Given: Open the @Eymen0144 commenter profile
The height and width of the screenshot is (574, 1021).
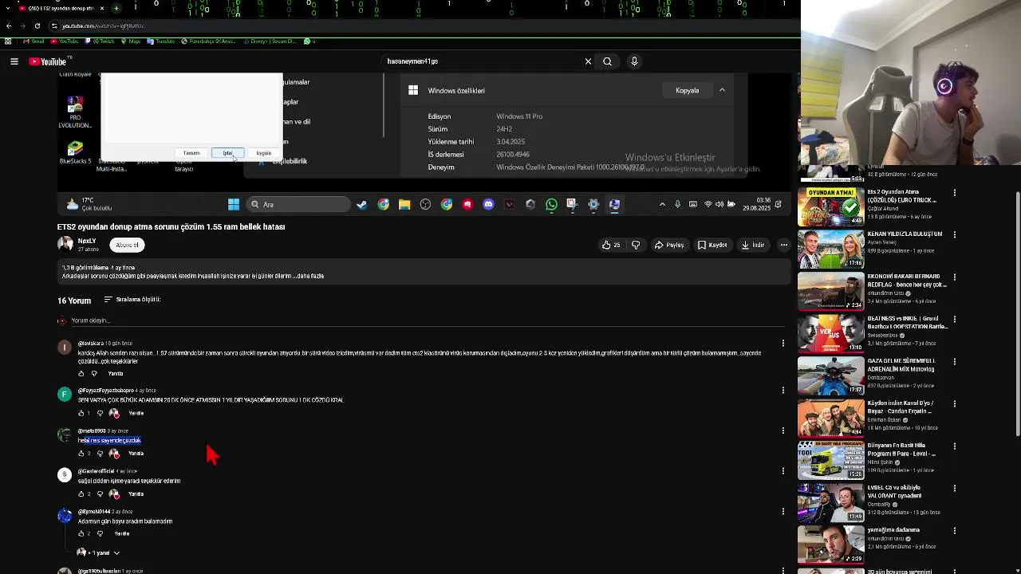Looking at the screenshot, I should pyautogui.click(x=94, y=511).
